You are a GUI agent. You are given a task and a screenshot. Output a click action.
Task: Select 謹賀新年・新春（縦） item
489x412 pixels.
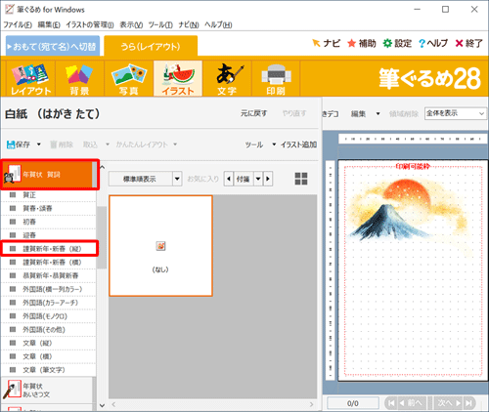(49, 249)
